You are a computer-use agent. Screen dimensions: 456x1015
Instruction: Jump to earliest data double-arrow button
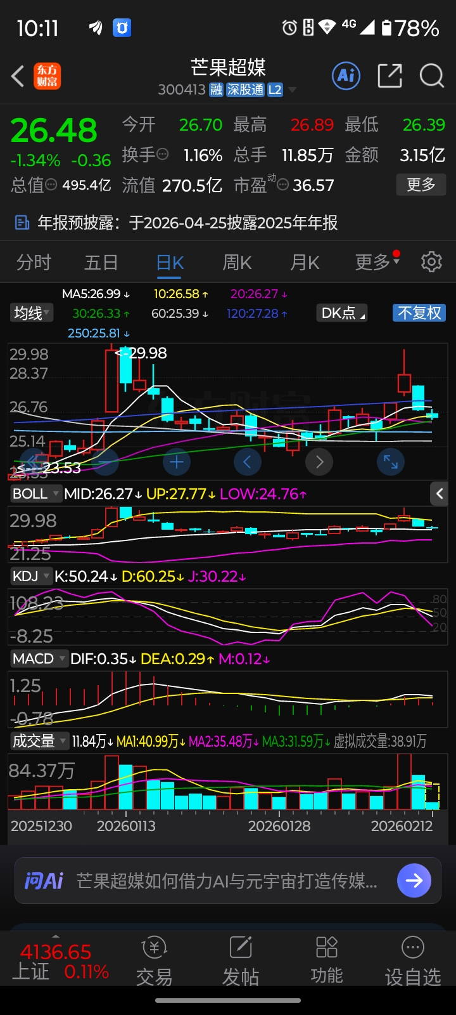34,462
